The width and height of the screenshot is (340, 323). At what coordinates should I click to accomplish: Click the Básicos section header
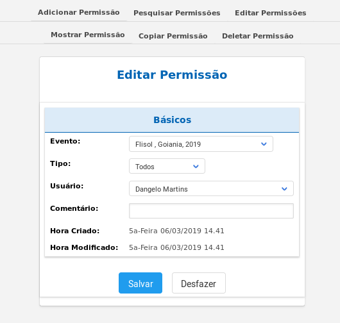click(x=172, y=120)
